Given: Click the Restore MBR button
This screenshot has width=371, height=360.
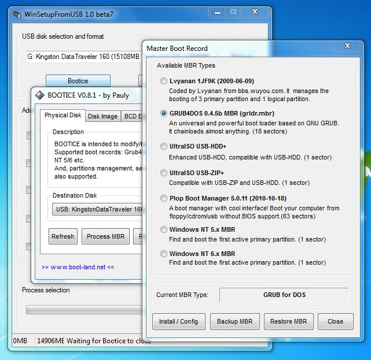Looking at the screenshot, I should click(x=289, y=321).
